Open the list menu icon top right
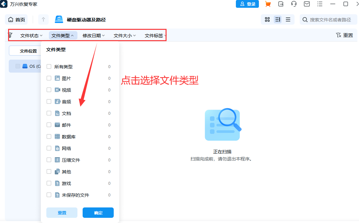 point(319,4)
